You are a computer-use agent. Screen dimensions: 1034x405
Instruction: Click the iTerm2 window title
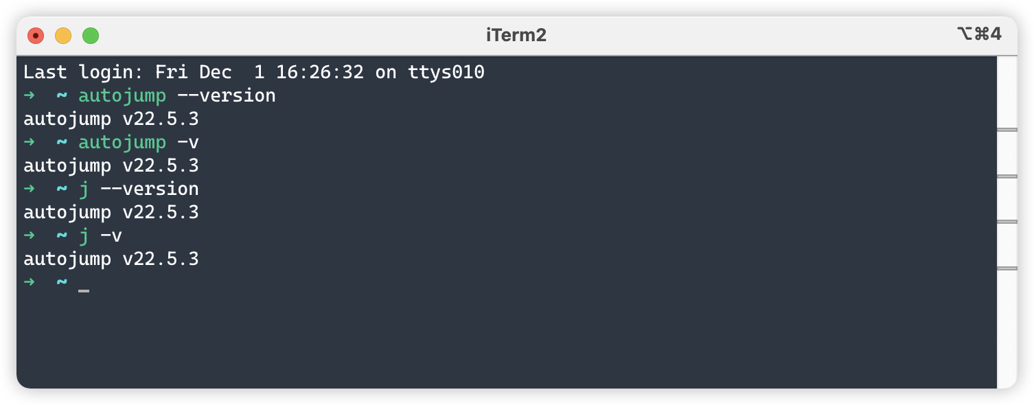click(x=516, y=35)
